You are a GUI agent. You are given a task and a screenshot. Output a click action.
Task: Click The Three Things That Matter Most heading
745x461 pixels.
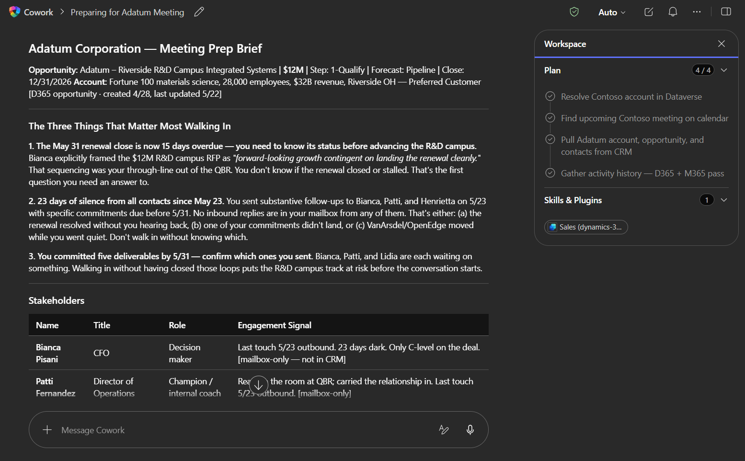click(129, 126)
